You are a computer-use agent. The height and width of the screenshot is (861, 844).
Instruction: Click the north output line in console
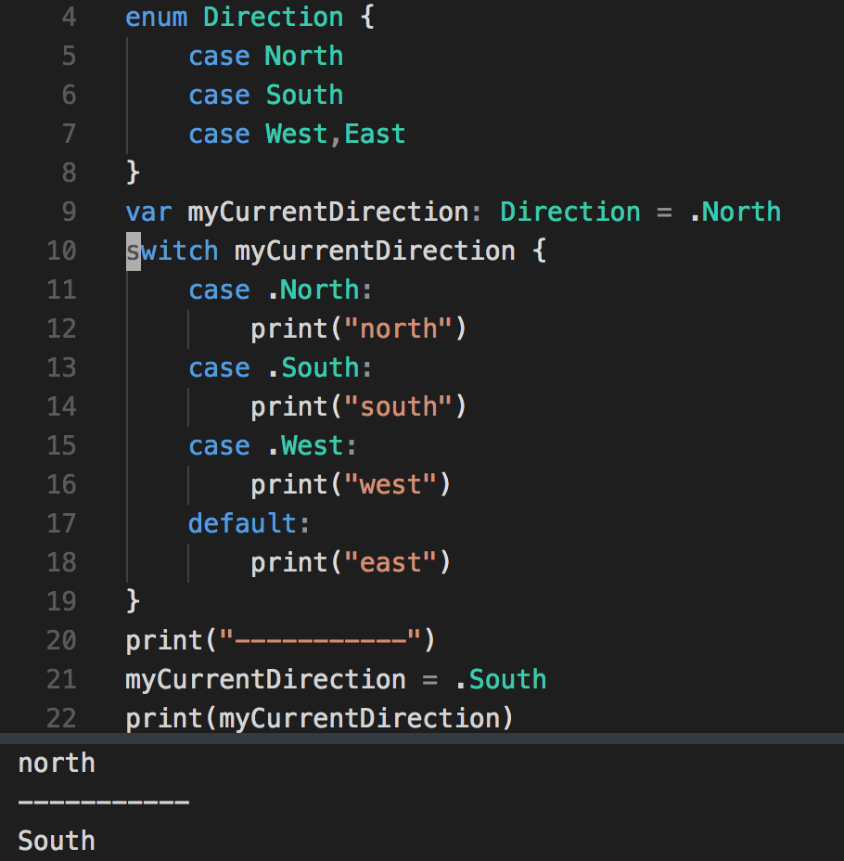pos(57,764)
